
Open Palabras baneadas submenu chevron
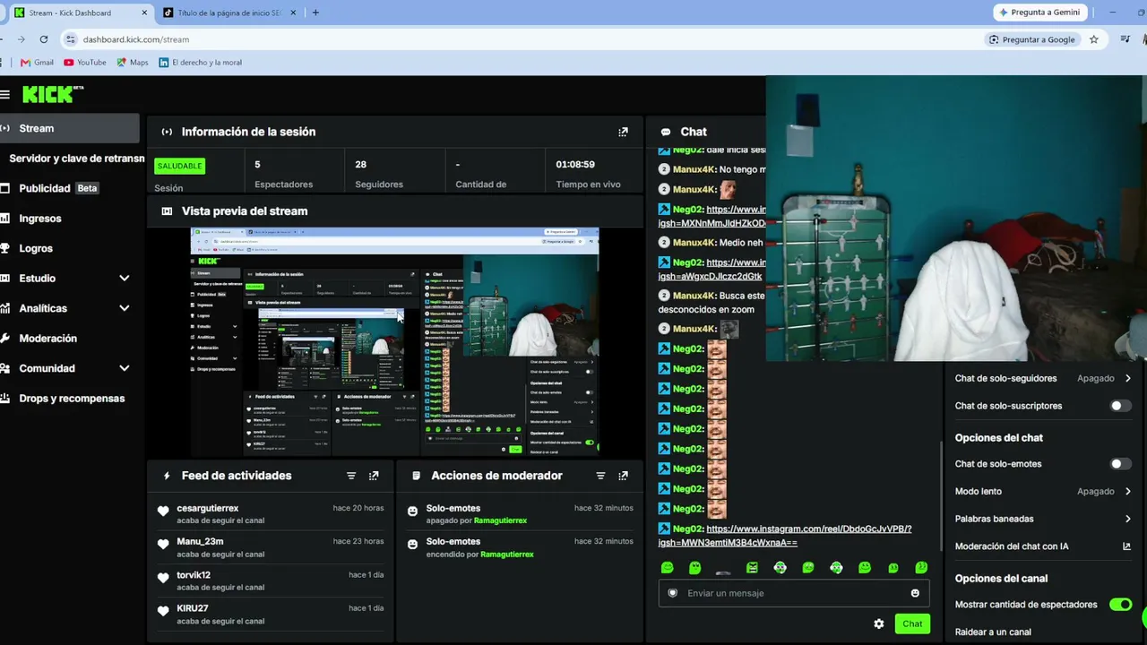pos(1127,519)
